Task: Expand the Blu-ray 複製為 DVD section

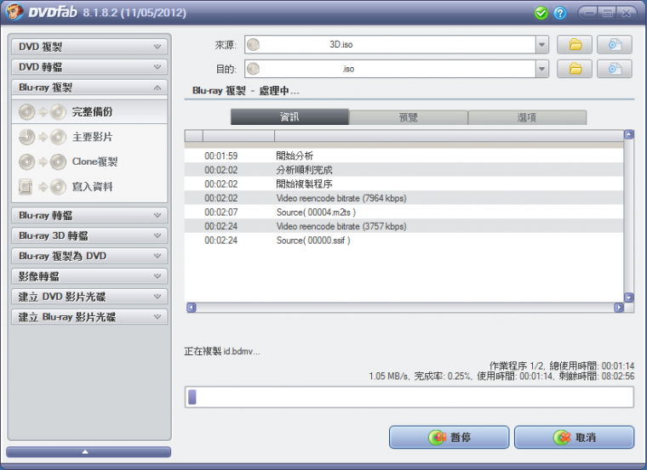Action: point(89,256)
